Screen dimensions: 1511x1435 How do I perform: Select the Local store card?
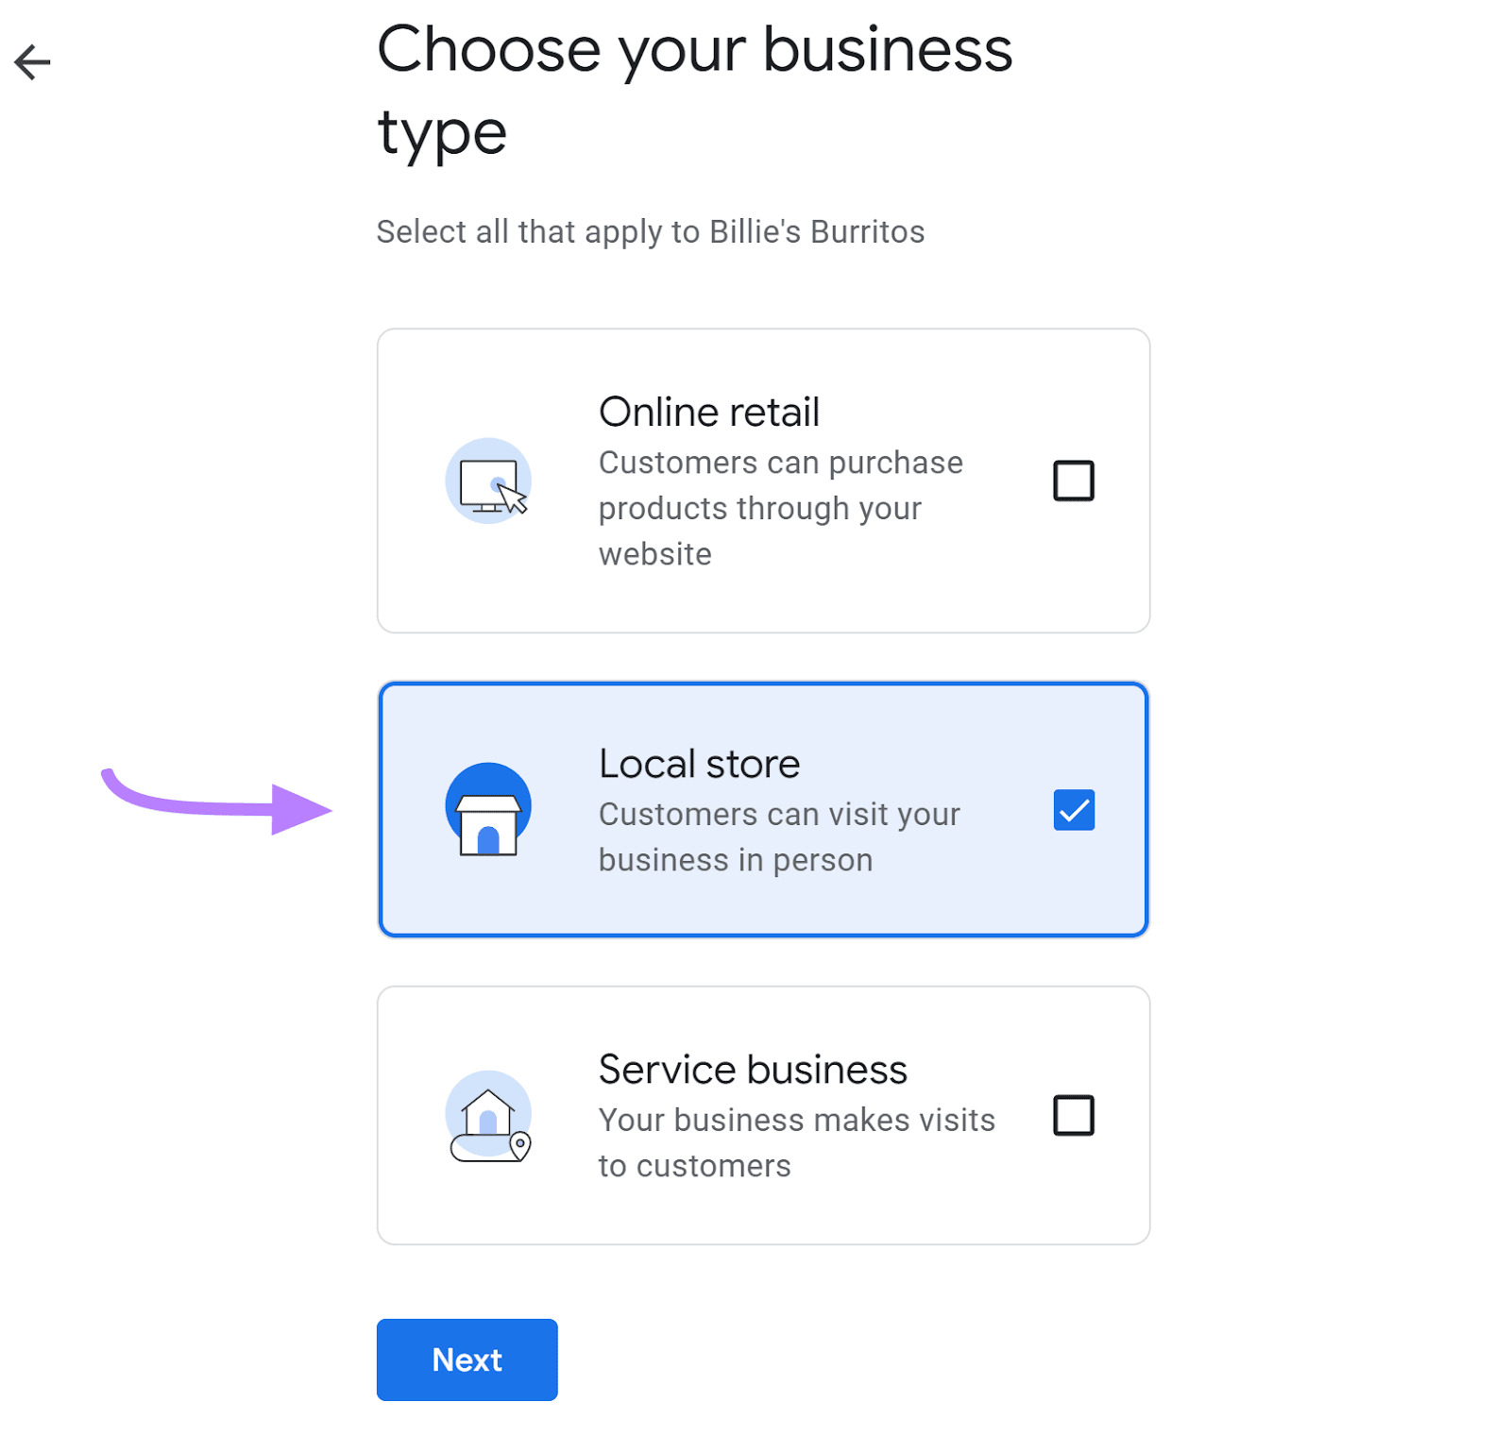click(x=763, y=810)
